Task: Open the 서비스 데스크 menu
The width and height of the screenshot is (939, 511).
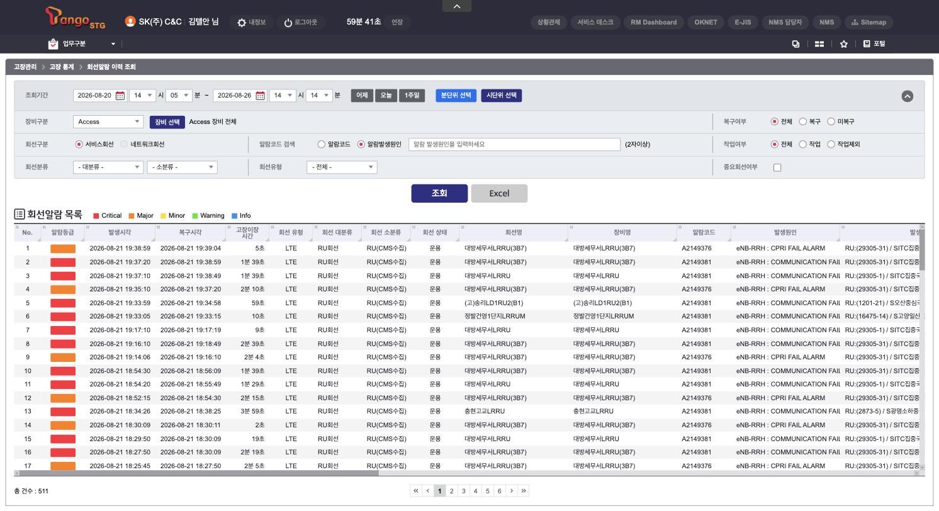Action: tap(595, 22)
